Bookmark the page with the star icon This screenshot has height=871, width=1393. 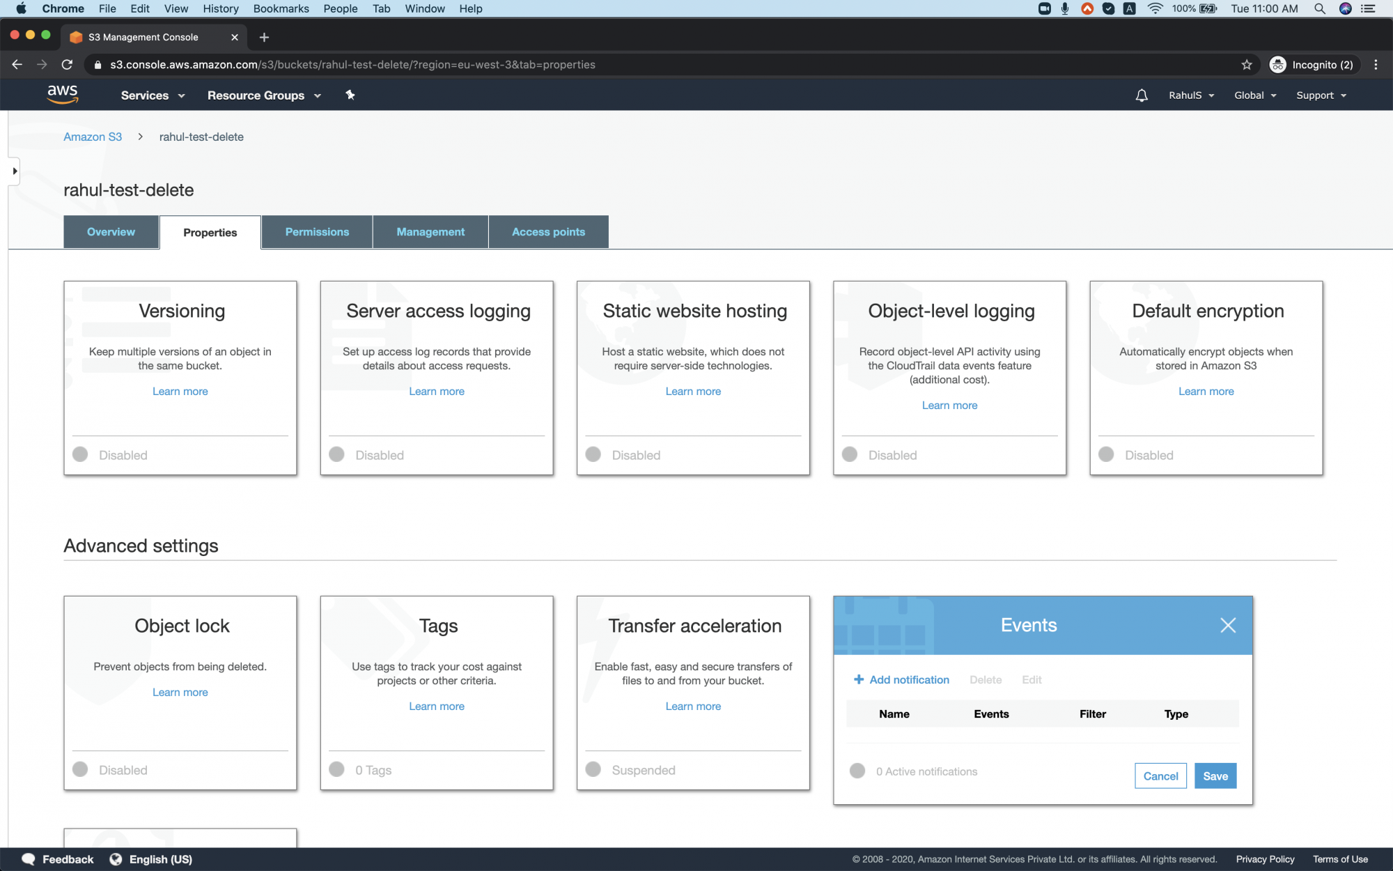[1246, 64]
